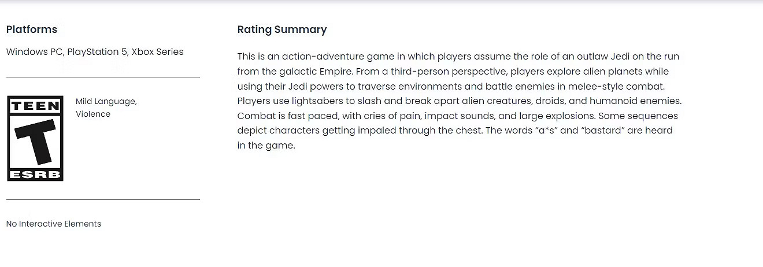This screenshot has height=267, width=763.
Task: Click the word TEEN on rating badge
Action: point(35,106)
